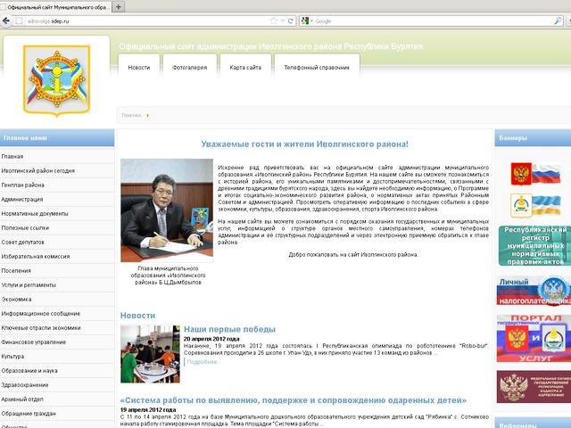Click the Новости section heading
This screenshot has width=571, height=428.
coord(137,316)
